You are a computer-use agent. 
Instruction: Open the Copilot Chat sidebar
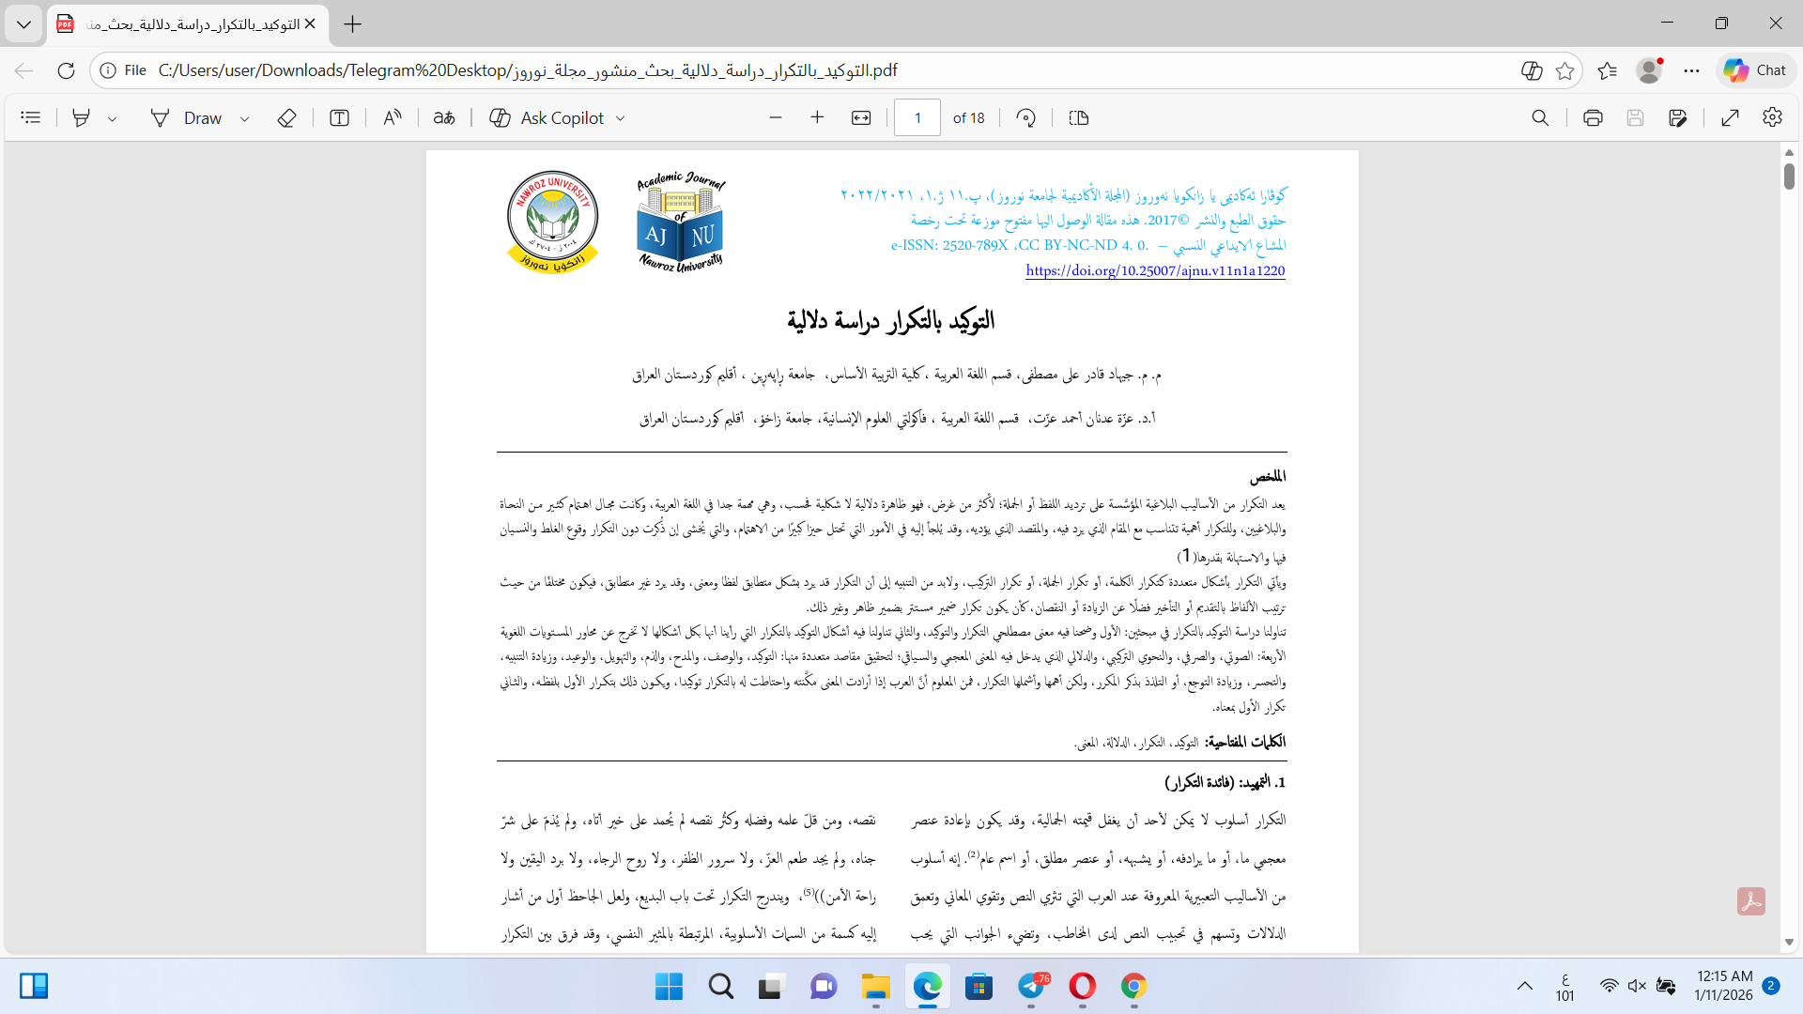[x=1756, y=70]
